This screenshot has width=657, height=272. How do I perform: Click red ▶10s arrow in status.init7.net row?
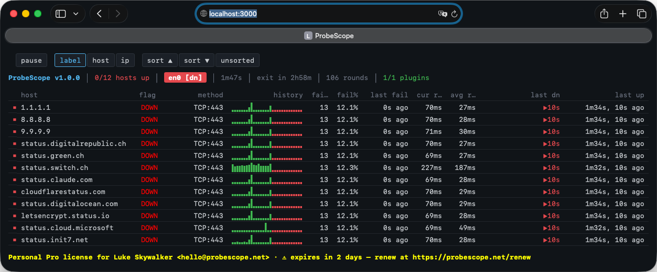point(551,240)
